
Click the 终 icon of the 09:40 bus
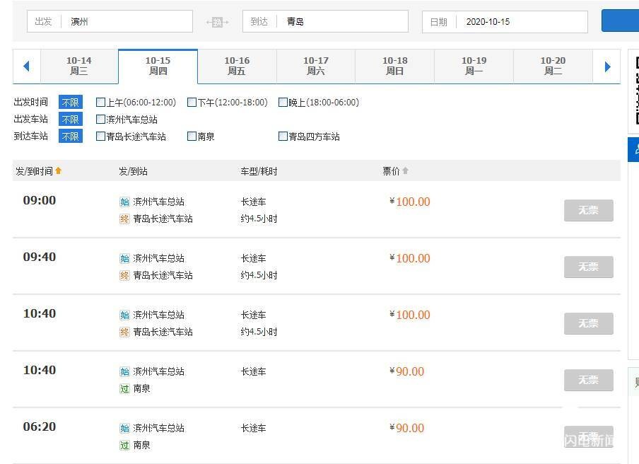(124, 275)
